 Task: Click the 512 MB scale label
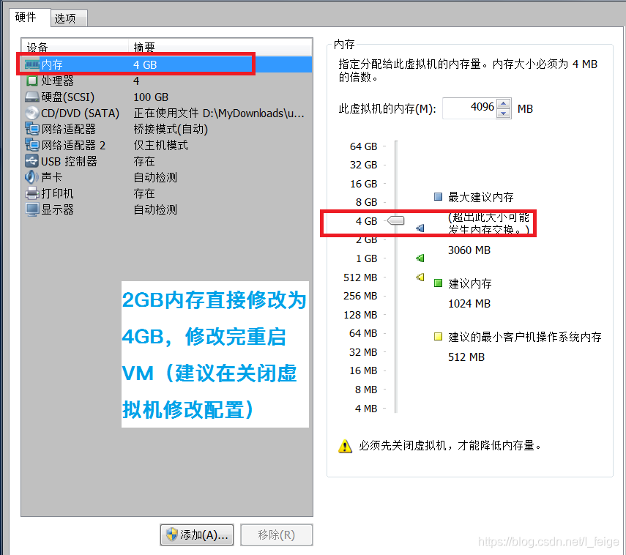click(360, 277)
